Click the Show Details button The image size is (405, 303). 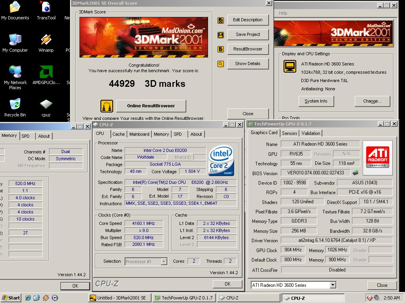tap(248, 64)
